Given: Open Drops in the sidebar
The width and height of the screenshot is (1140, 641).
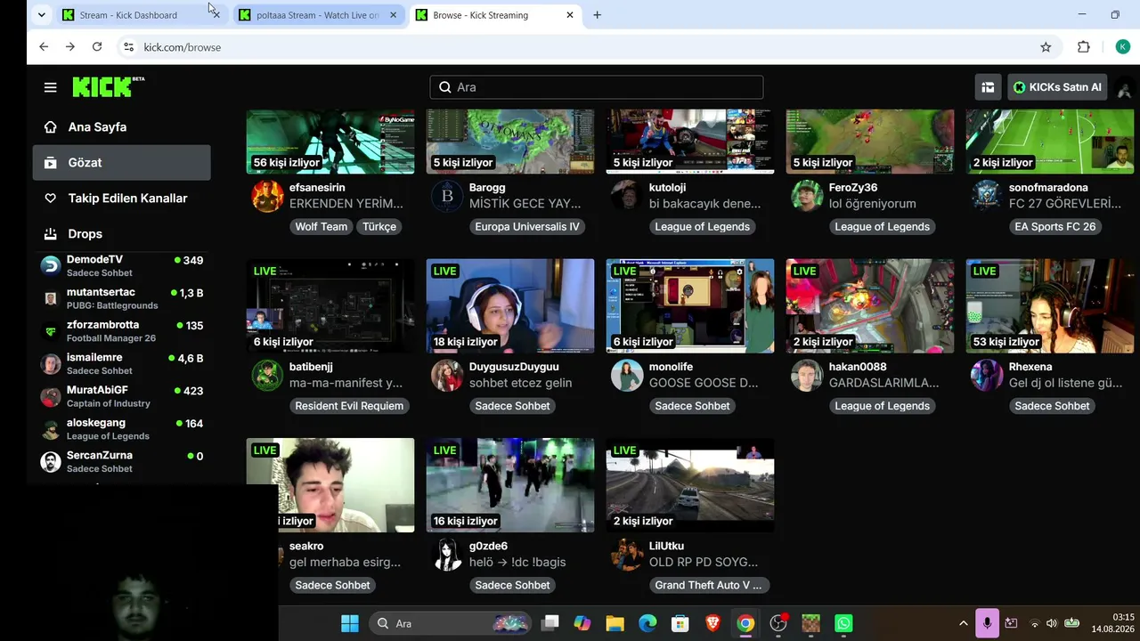Looking at the screenshot, I should [x=122, y=234].
